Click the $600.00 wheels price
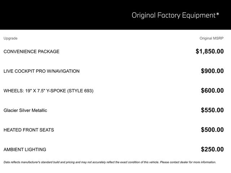The image size is (231, 173). coord(212,90)
